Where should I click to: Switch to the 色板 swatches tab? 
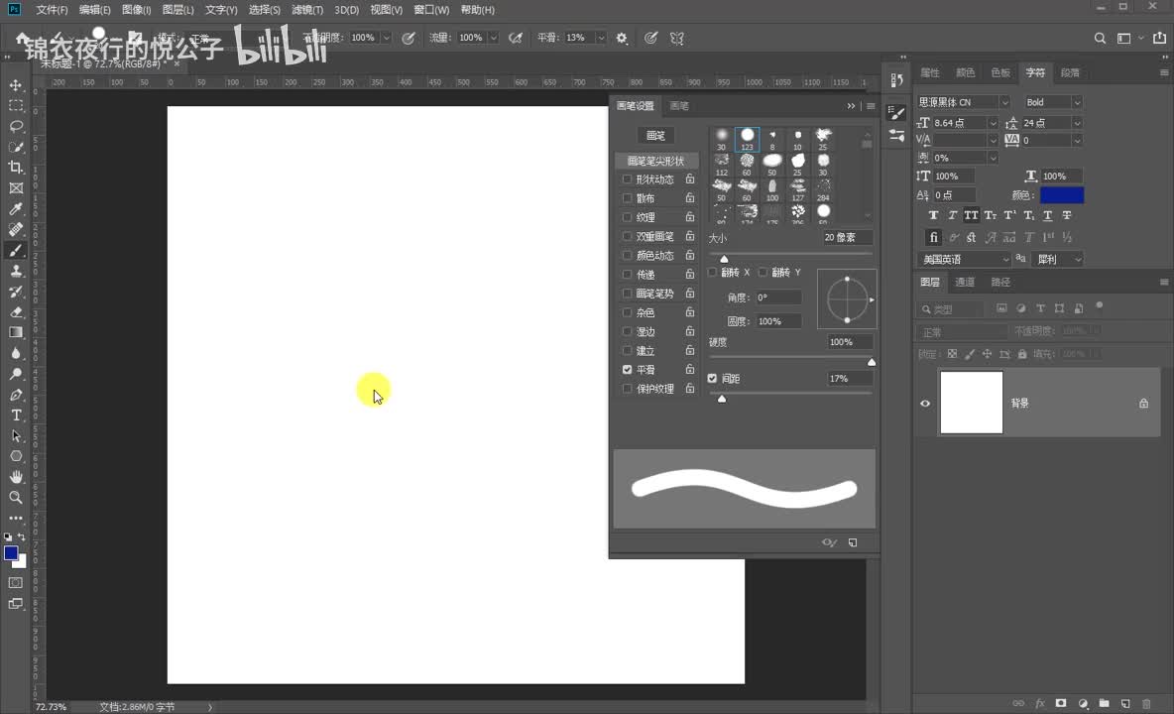pos(1000,72)
